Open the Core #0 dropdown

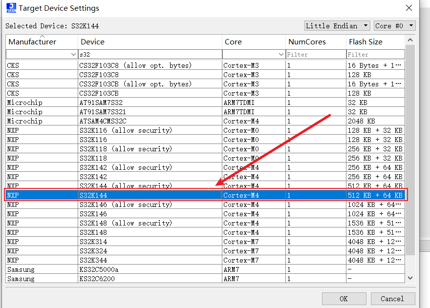395,26
